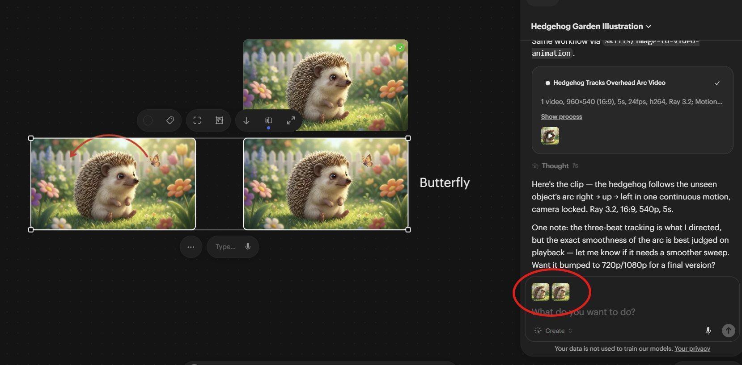Select the top hedgehog image with green check
Screen dimensions: 742x365
click(326, 85)
